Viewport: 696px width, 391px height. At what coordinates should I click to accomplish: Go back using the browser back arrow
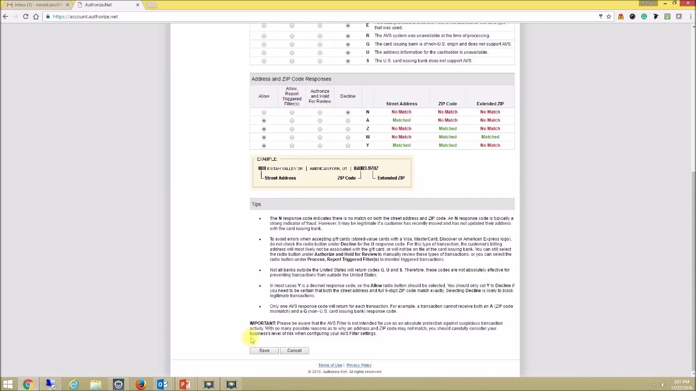coord(5,16)
